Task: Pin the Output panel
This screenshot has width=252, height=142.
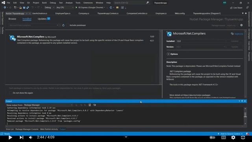Action: pyautogui.click(x=242, y=101)
